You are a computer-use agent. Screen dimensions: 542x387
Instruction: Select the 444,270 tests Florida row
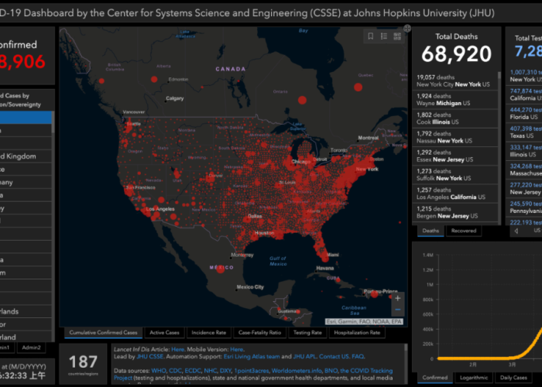click(524, 113)
